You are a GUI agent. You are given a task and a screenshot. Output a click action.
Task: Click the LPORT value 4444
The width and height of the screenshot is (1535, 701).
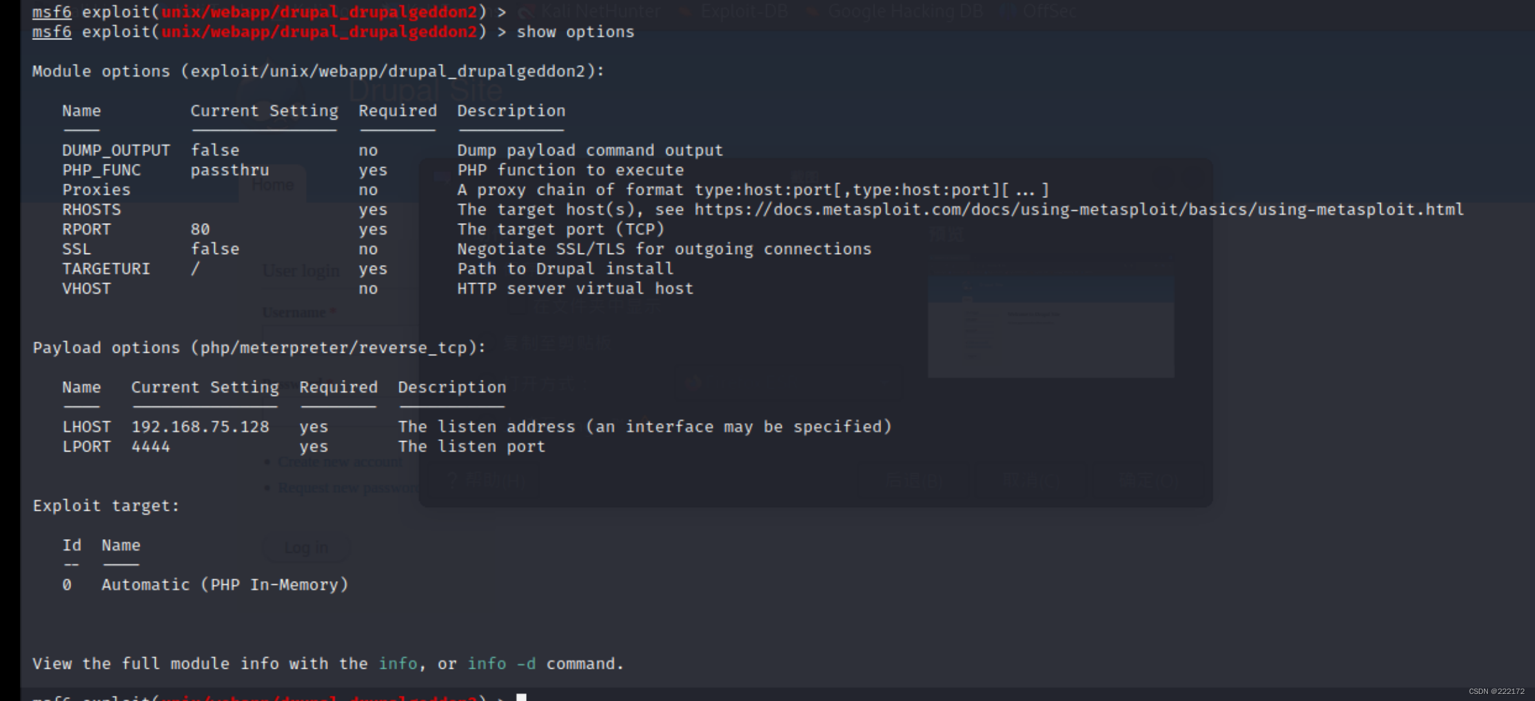click(151, 447)
